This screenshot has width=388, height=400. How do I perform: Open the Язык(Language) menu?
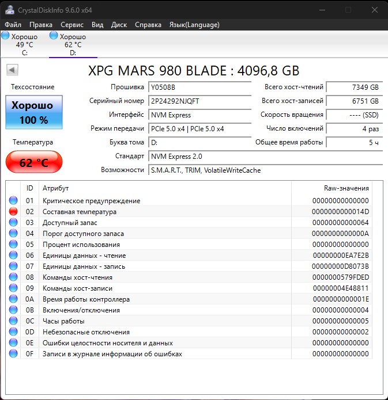pyautogui.click(x=194, y=25)
